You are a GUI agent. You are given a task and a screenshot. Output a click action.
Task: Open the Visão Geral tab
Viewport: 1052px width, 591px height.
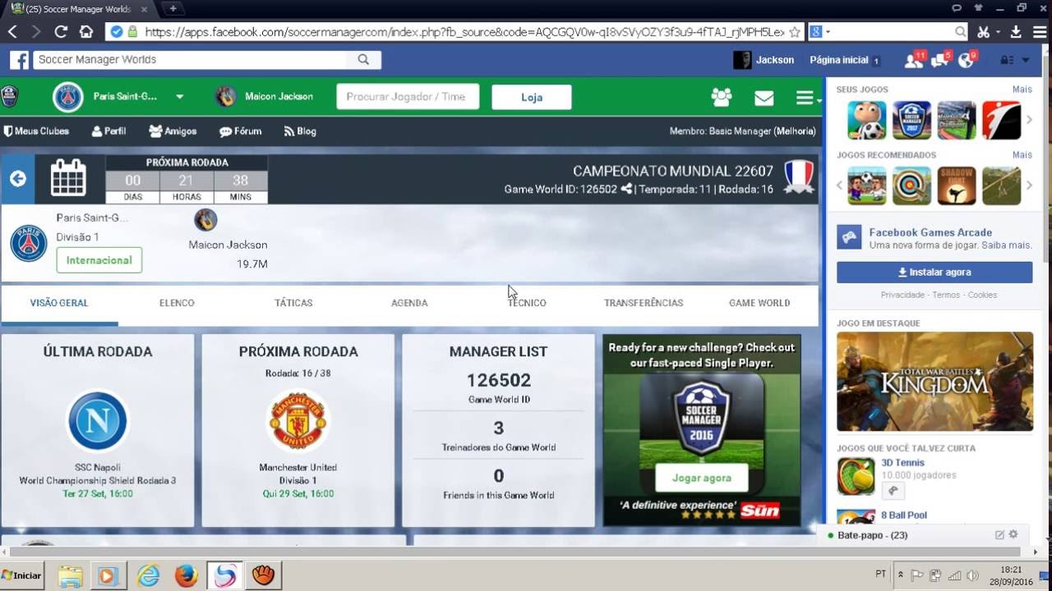59,303
